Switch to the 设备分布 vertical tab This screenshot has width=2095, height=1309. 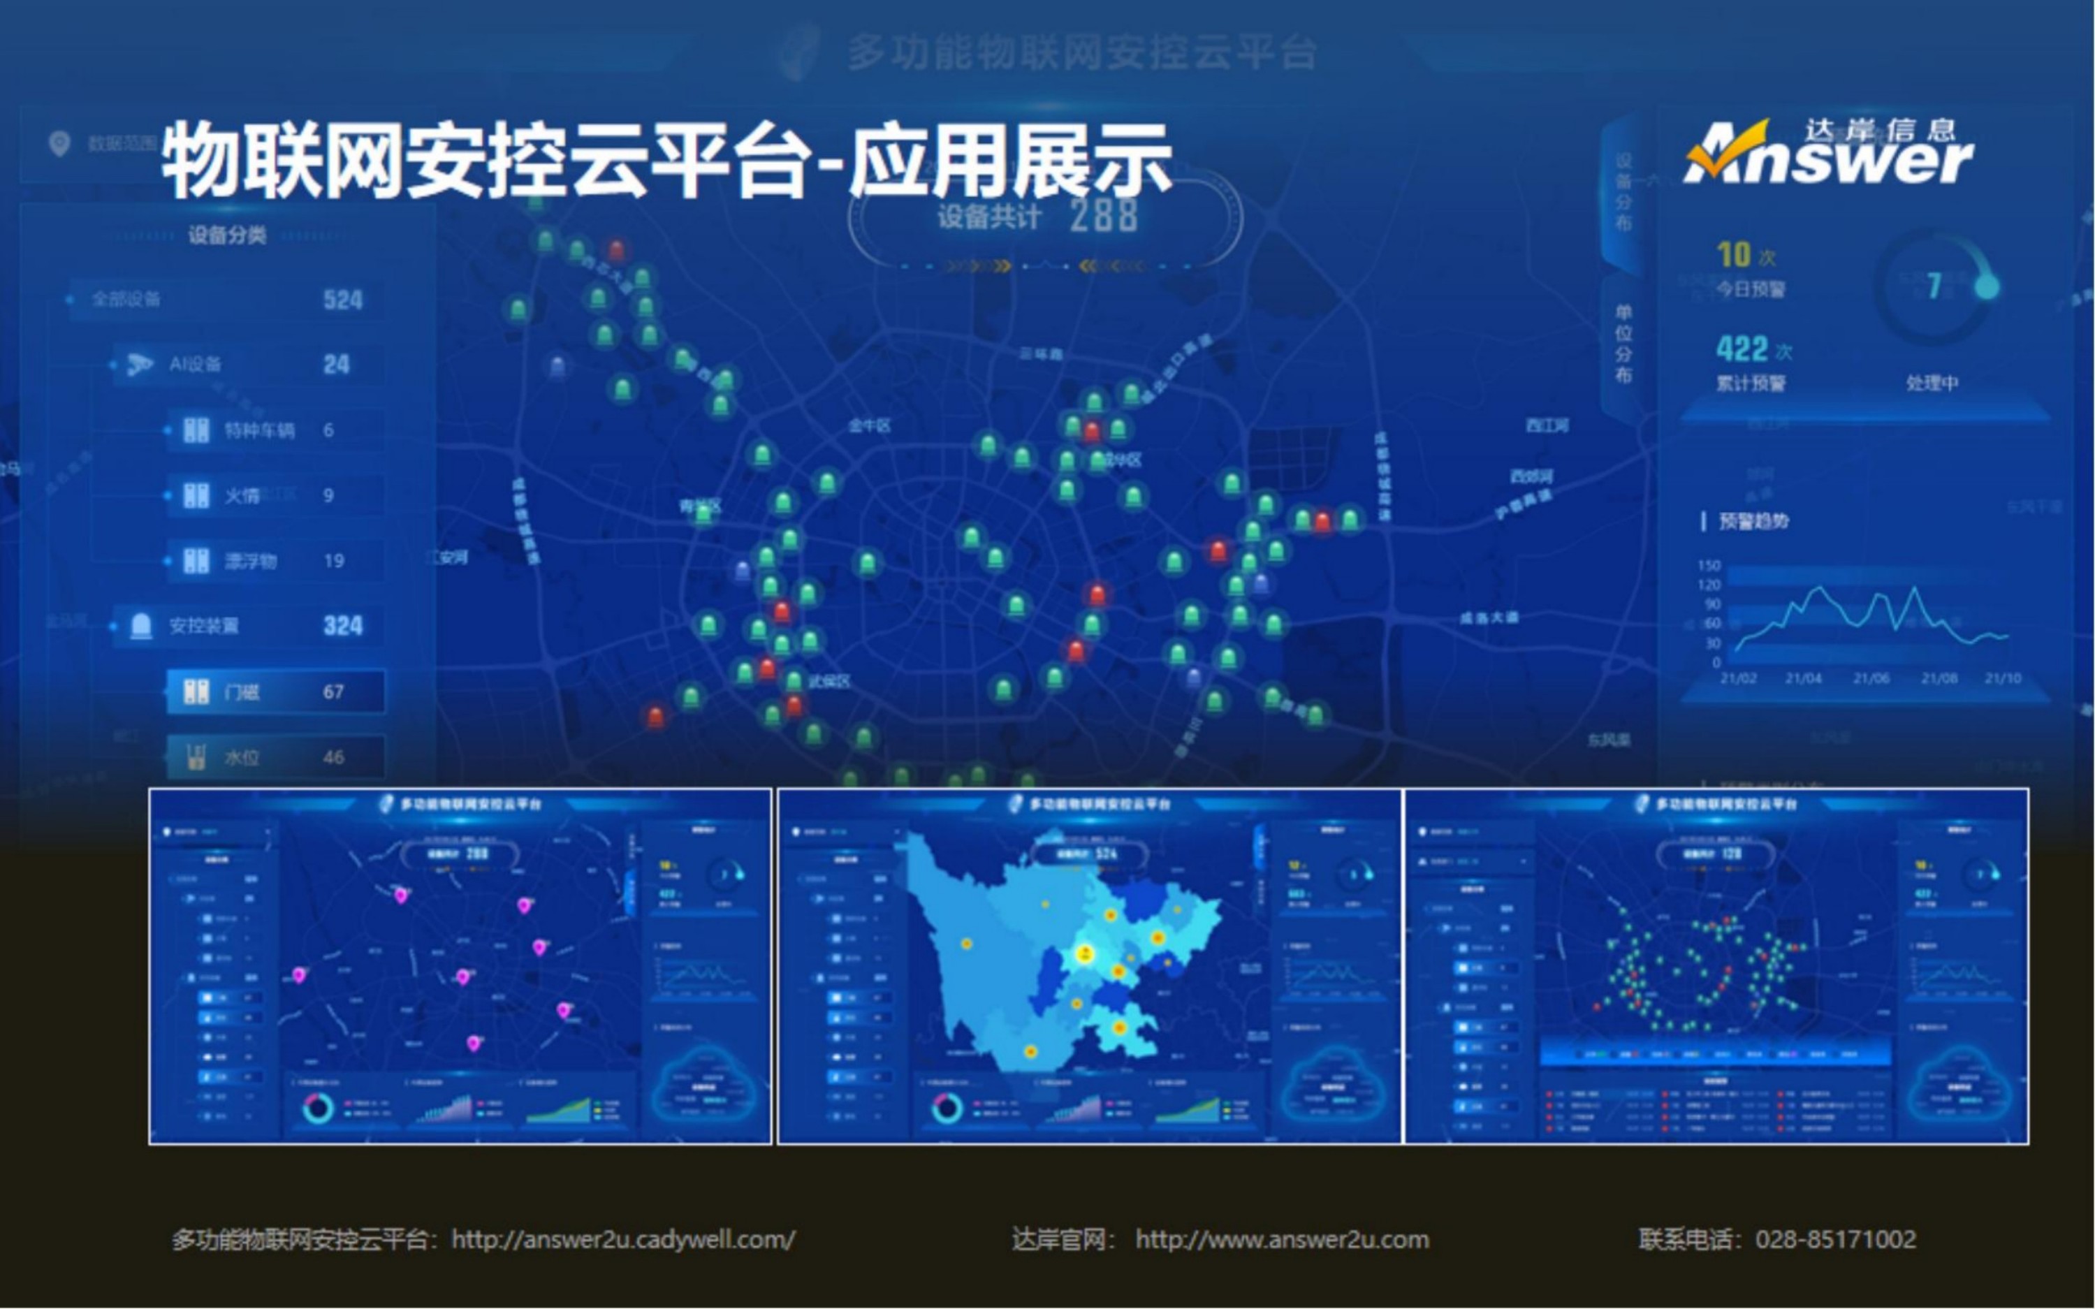(1623, 192)
